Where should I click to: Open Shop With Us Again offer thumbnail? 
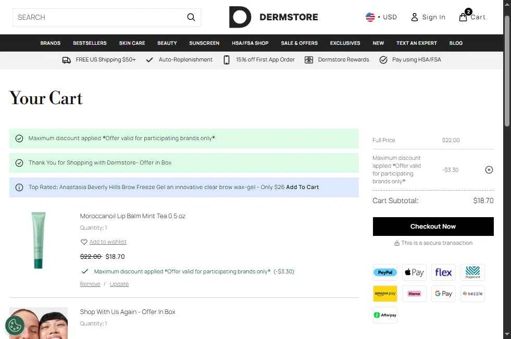(39, 323)
